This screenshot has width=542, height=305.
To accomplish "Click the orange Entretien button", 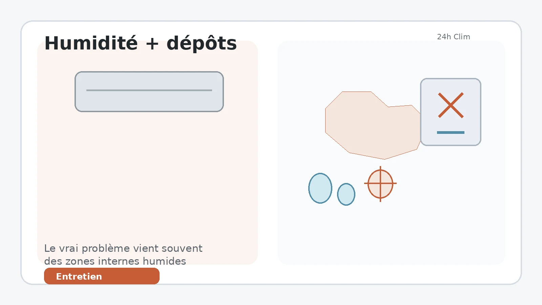I will (102, 276).
